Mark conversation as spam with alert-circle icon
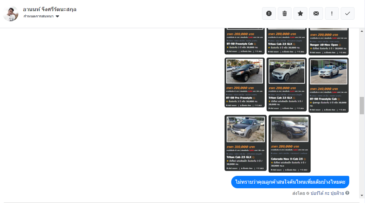365x203 pixels. 269,13
